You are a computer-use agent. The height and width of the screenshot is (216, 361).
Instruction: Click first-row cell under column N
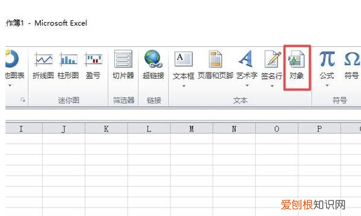pyautogui.click(x=234, y=139)
